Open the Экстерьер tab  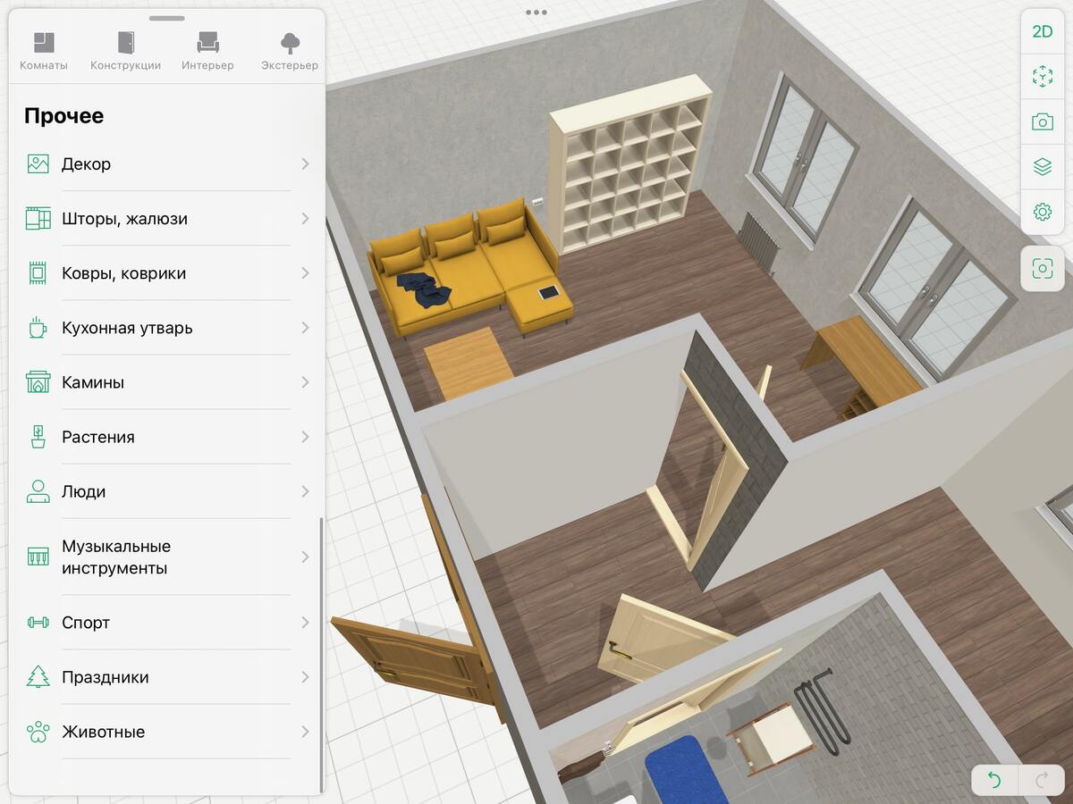click(289, 51)
